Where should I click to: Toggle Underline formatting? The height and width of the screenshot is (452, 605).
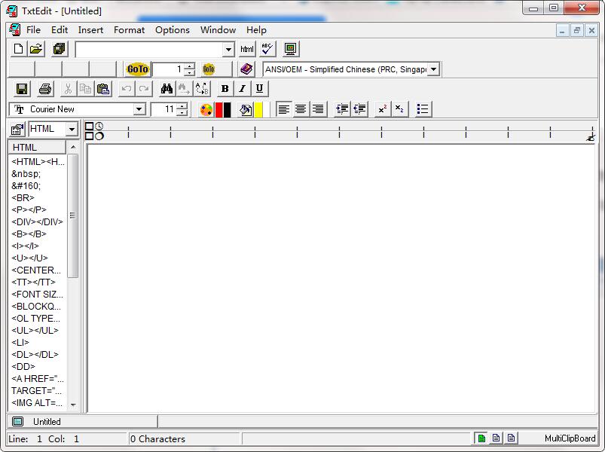pyautogui.click(x=260, y=89)
